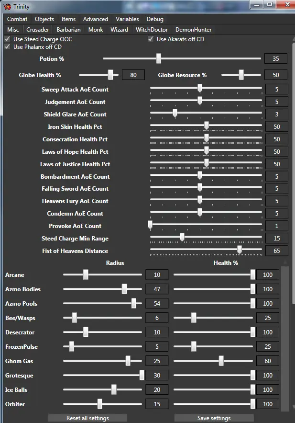
Task: Uncheck Use Akarats off CD option
Action: pyautogui.click(x=151, y=39)
